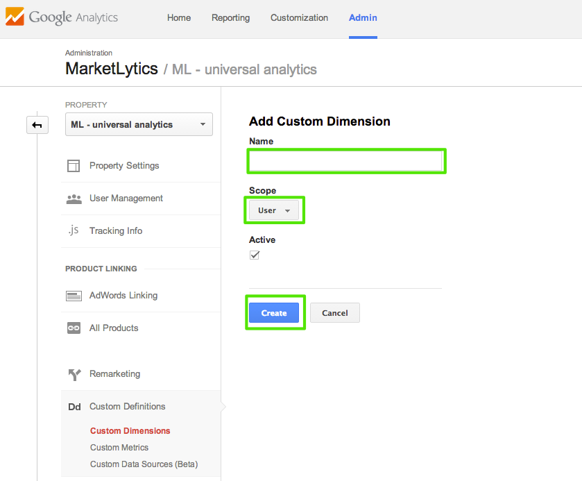Click the AdWords Linking icon
This screenshot has height=481, width=582.
[x=74, y=296]
